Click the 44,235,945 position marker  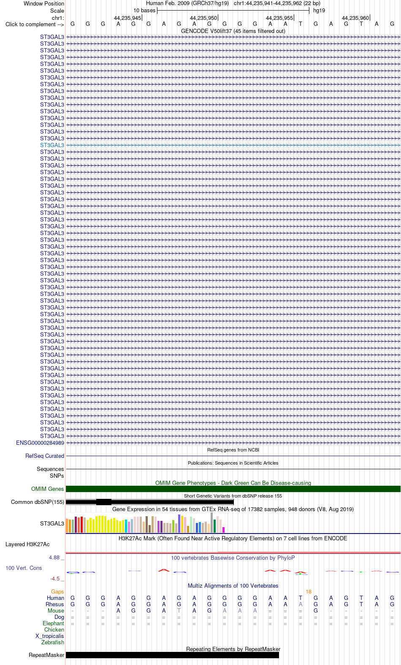click(x=127, y=18)
